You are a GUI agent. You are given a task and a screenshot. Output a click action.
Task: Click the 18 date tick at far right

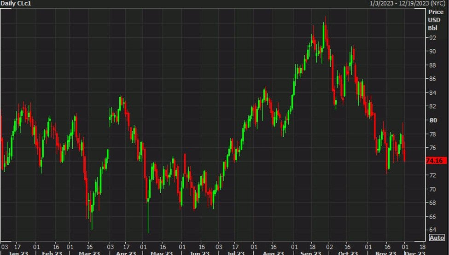423,246
